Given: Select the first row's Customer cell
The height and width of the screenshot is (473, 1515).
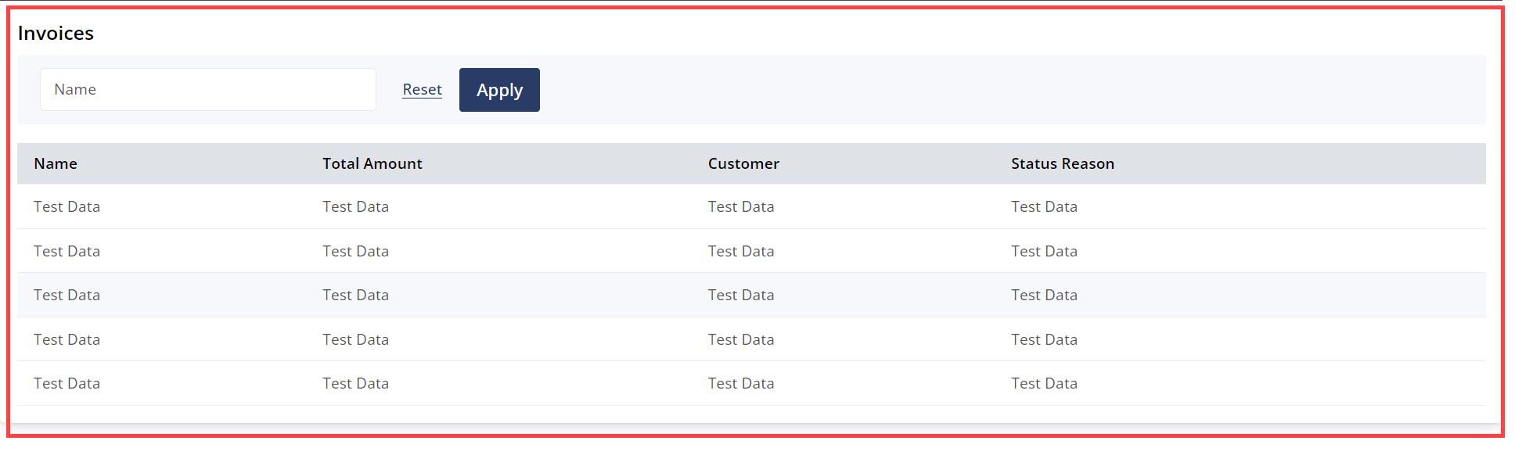Looking at the screenshot, I should pos(740,207).
